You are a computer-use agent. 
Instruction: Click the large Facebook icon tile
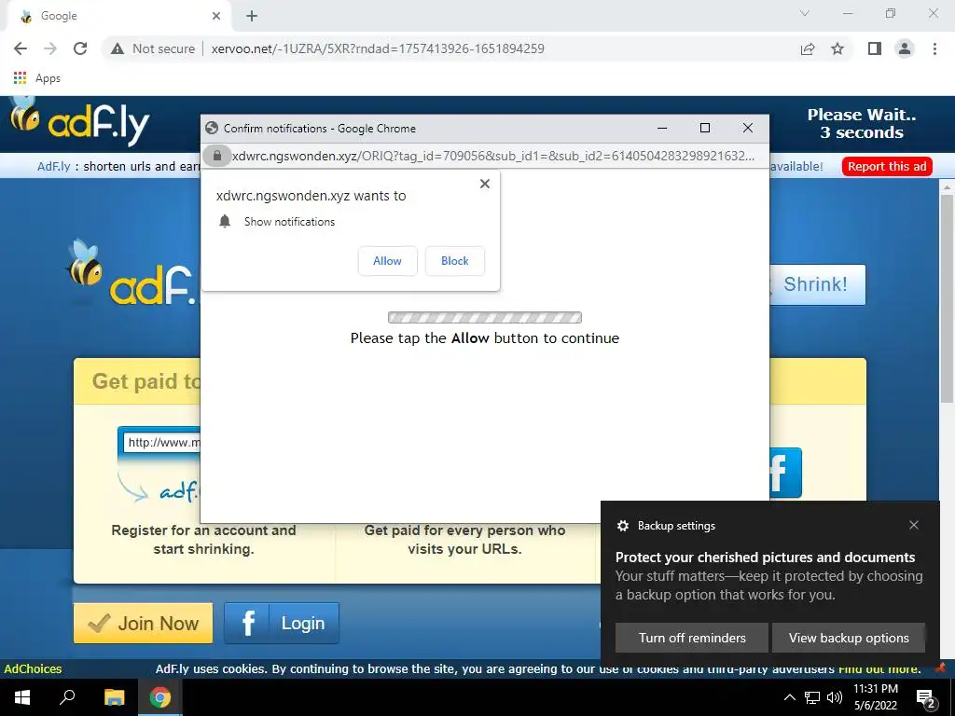click(x=785, y=473)
